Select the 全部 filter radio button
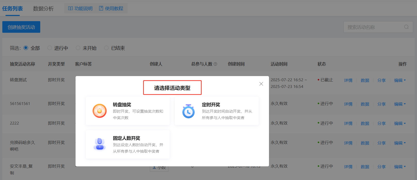Viewport: 417px width, 180px height. coord(26,48)
